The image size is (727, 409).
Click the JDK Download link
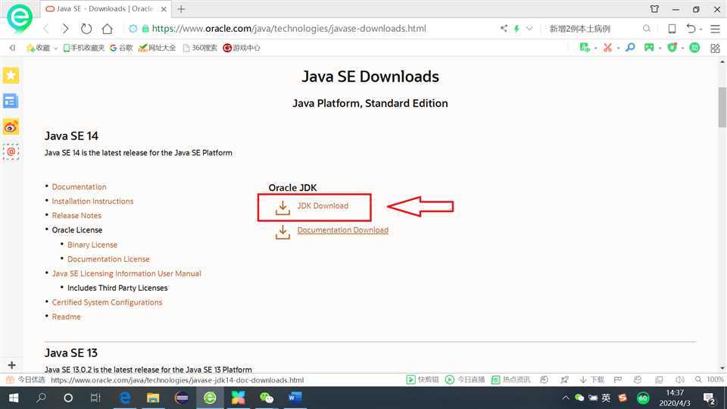click(323, 206)
